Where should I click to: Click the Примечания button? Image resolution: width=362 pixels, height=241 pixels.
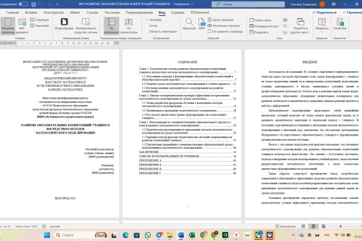pos(352,13)
